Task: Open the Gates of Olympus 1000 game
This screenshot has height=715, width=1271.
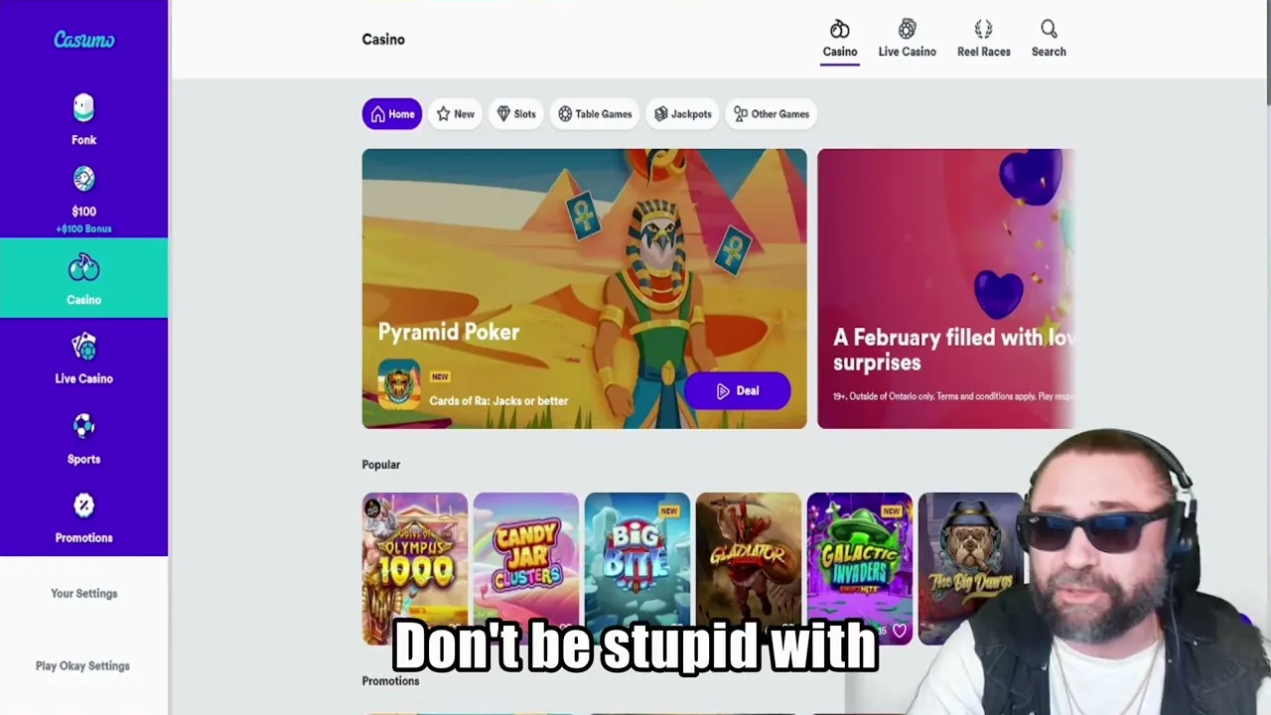Action: [415, 568]
